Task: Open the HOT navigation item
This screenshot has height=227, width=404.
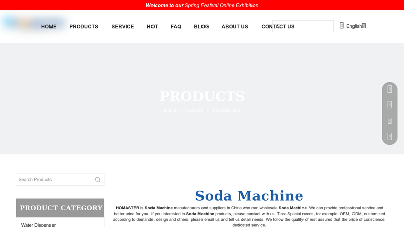Action: coord(153,27)
